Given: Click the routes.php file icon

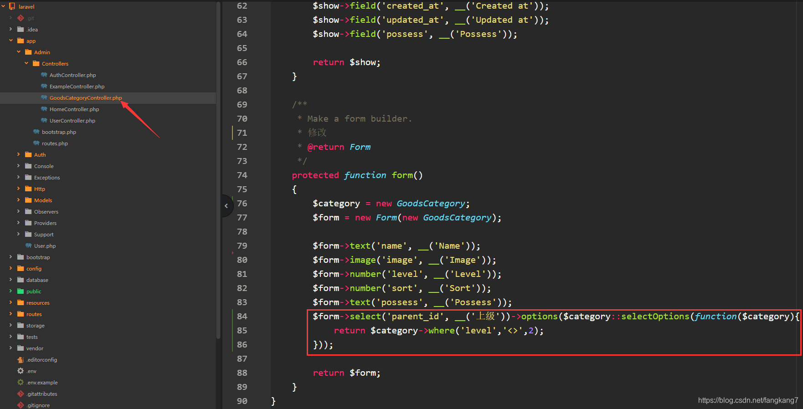Looking at the screenshot, I should 36,143.
